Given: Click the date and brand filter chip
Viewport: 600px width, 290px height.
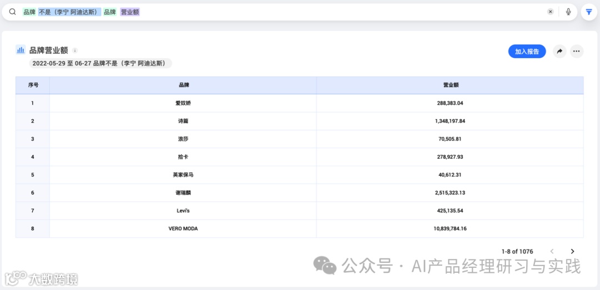Looking at the screenshot, I should click(101, 63).
